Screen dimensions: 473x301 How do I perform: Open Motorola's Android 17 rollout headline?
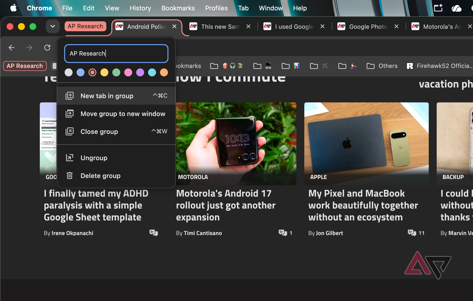[226, 205]
